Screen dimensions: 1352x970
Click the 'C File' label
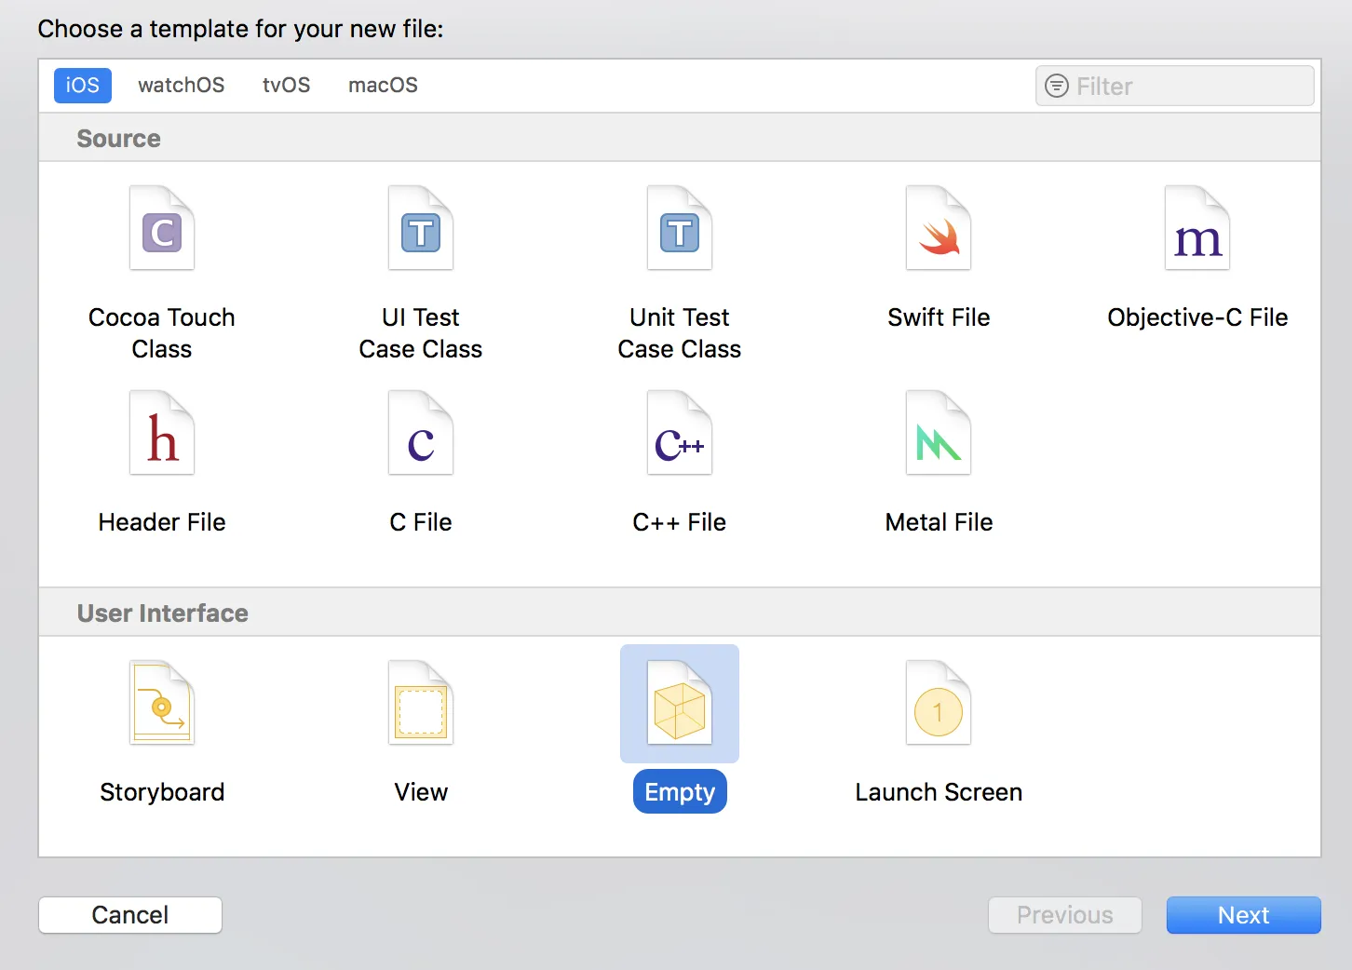421,522
